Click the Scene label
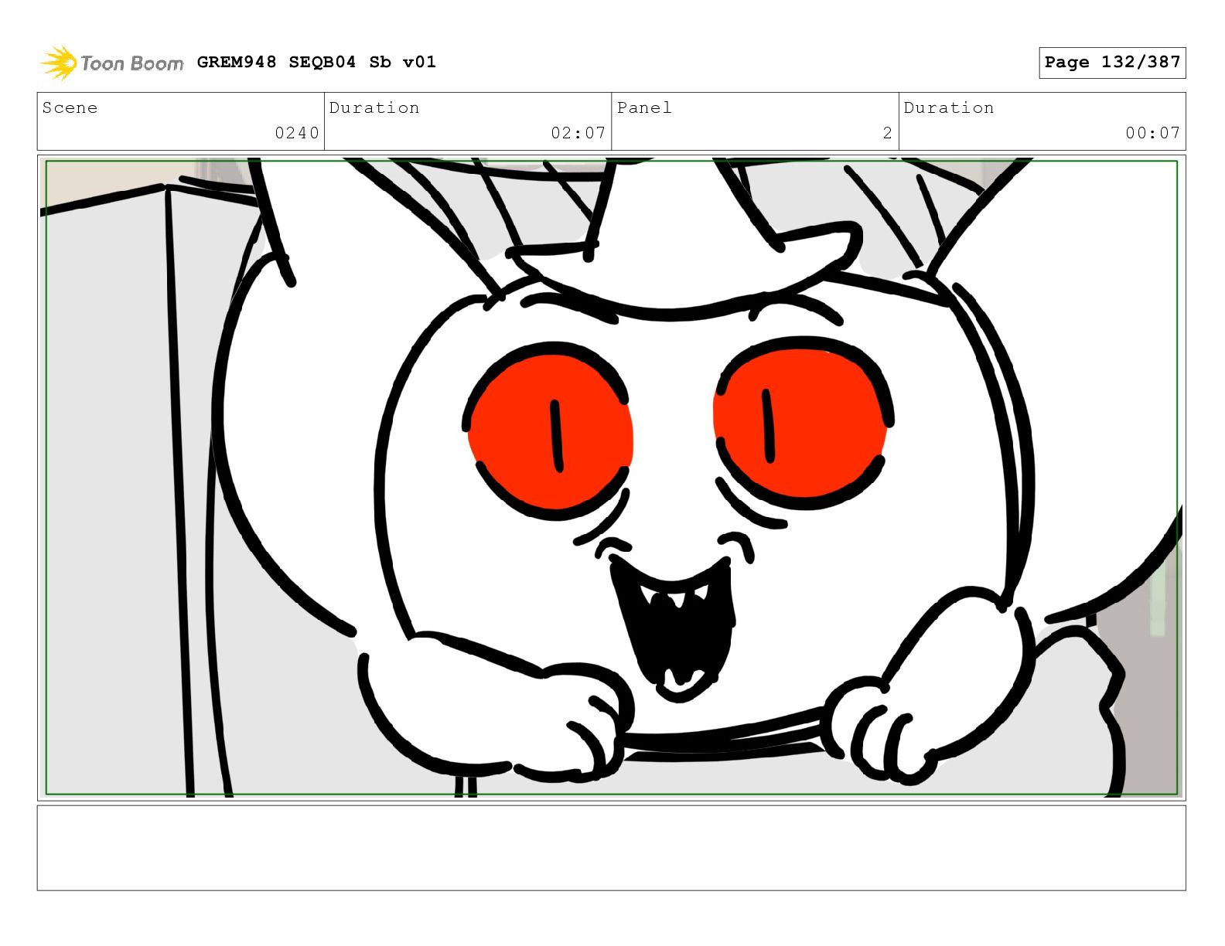This screenshot has height=946, width=1225. [70, 107]
